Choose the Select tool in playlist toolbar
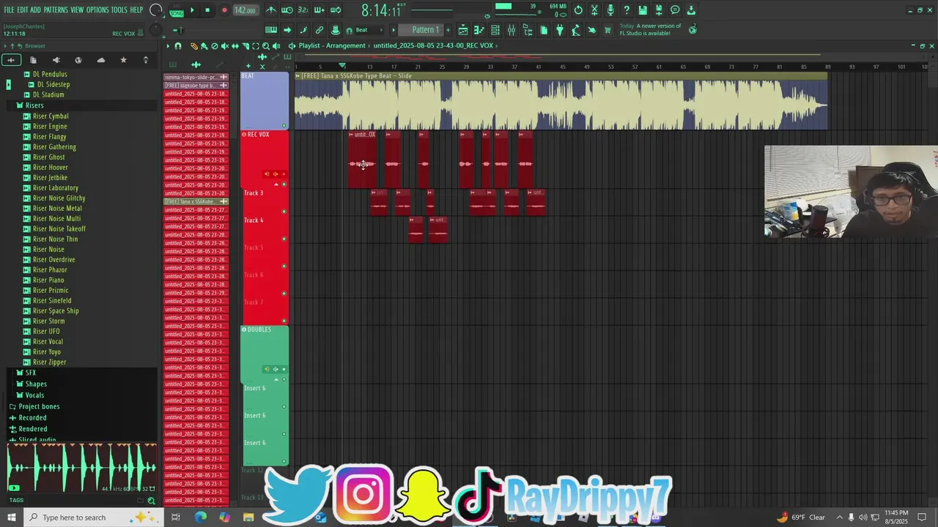938x527 pixels. 256,45
